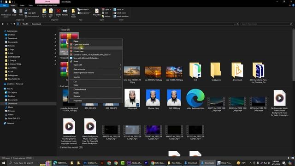295x166 pixels.
Task: Choose Extract files in context menu
Action: pyautogui.click(x=96, y=48)
